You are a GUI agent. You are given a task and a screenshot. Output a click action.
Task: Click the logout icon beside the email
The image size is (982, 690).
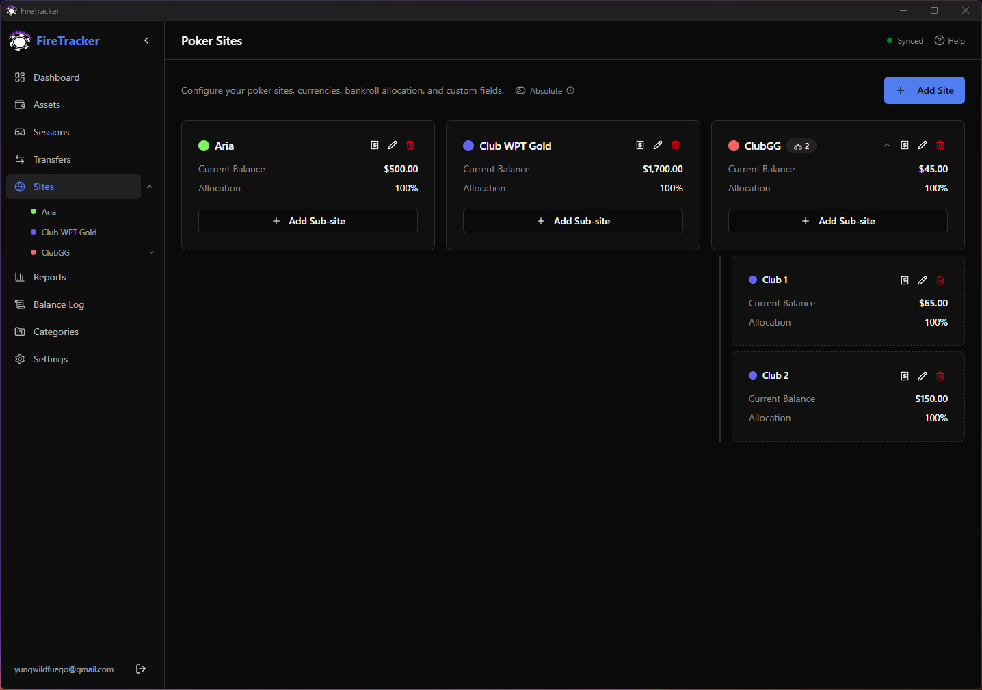141,669
